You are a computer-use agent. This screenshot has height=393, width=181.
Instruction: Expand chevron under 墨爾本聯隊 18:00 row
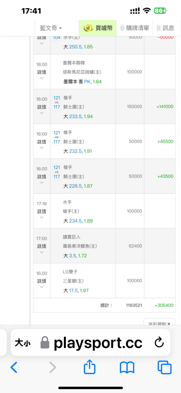click(x=42, y=78)
